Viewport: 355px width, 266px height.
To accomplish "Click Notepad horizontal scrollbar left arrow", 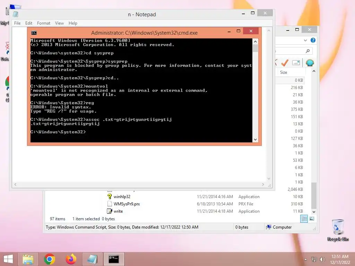I will pyautogui.click(x=15, y=184).
